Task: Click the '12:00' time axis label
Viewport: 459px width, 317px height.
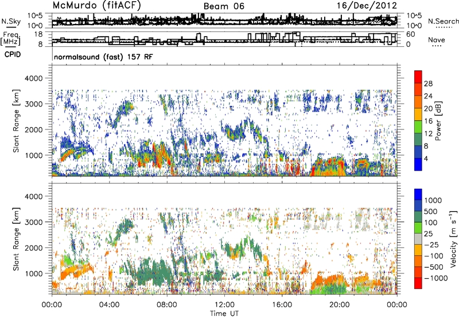Action: point(224,305)
